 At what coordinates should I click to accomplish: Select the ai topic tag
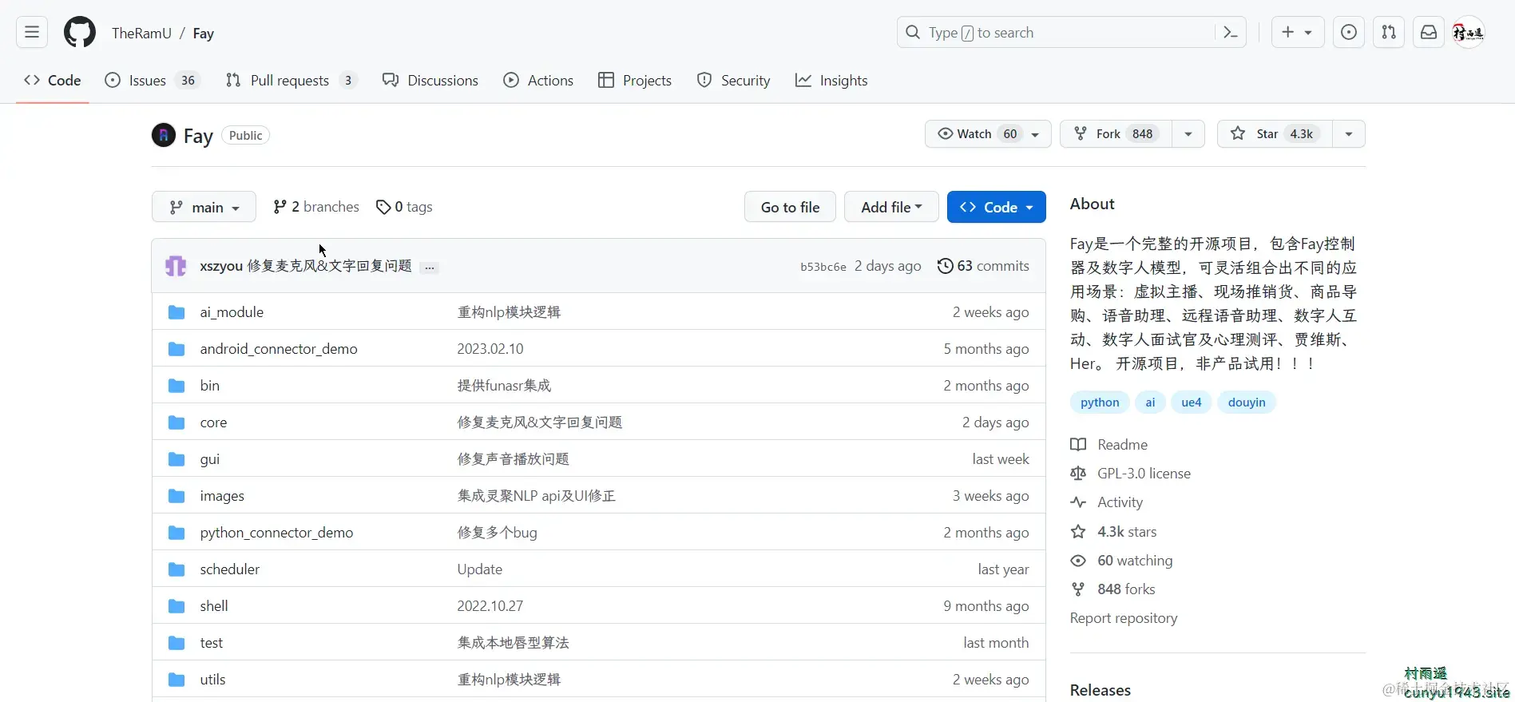click(x=1150, y=403)
